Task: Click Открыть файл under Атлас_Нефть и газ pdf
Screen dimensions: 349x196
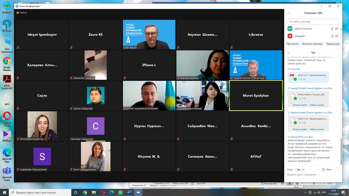Action: (x=300, y=105)
